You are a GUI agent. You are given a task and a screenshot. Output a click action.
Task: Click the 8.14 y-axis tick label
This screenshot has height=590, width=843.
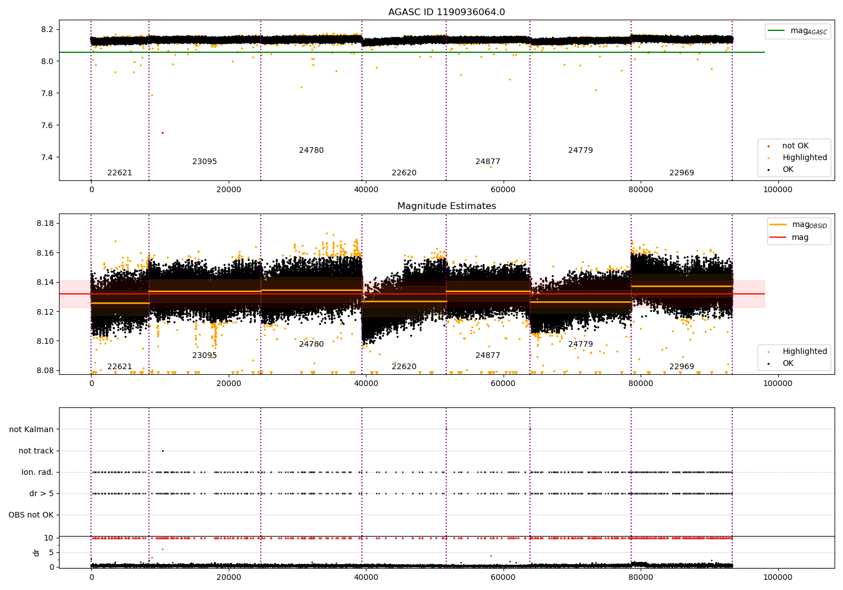coord(46,283)
